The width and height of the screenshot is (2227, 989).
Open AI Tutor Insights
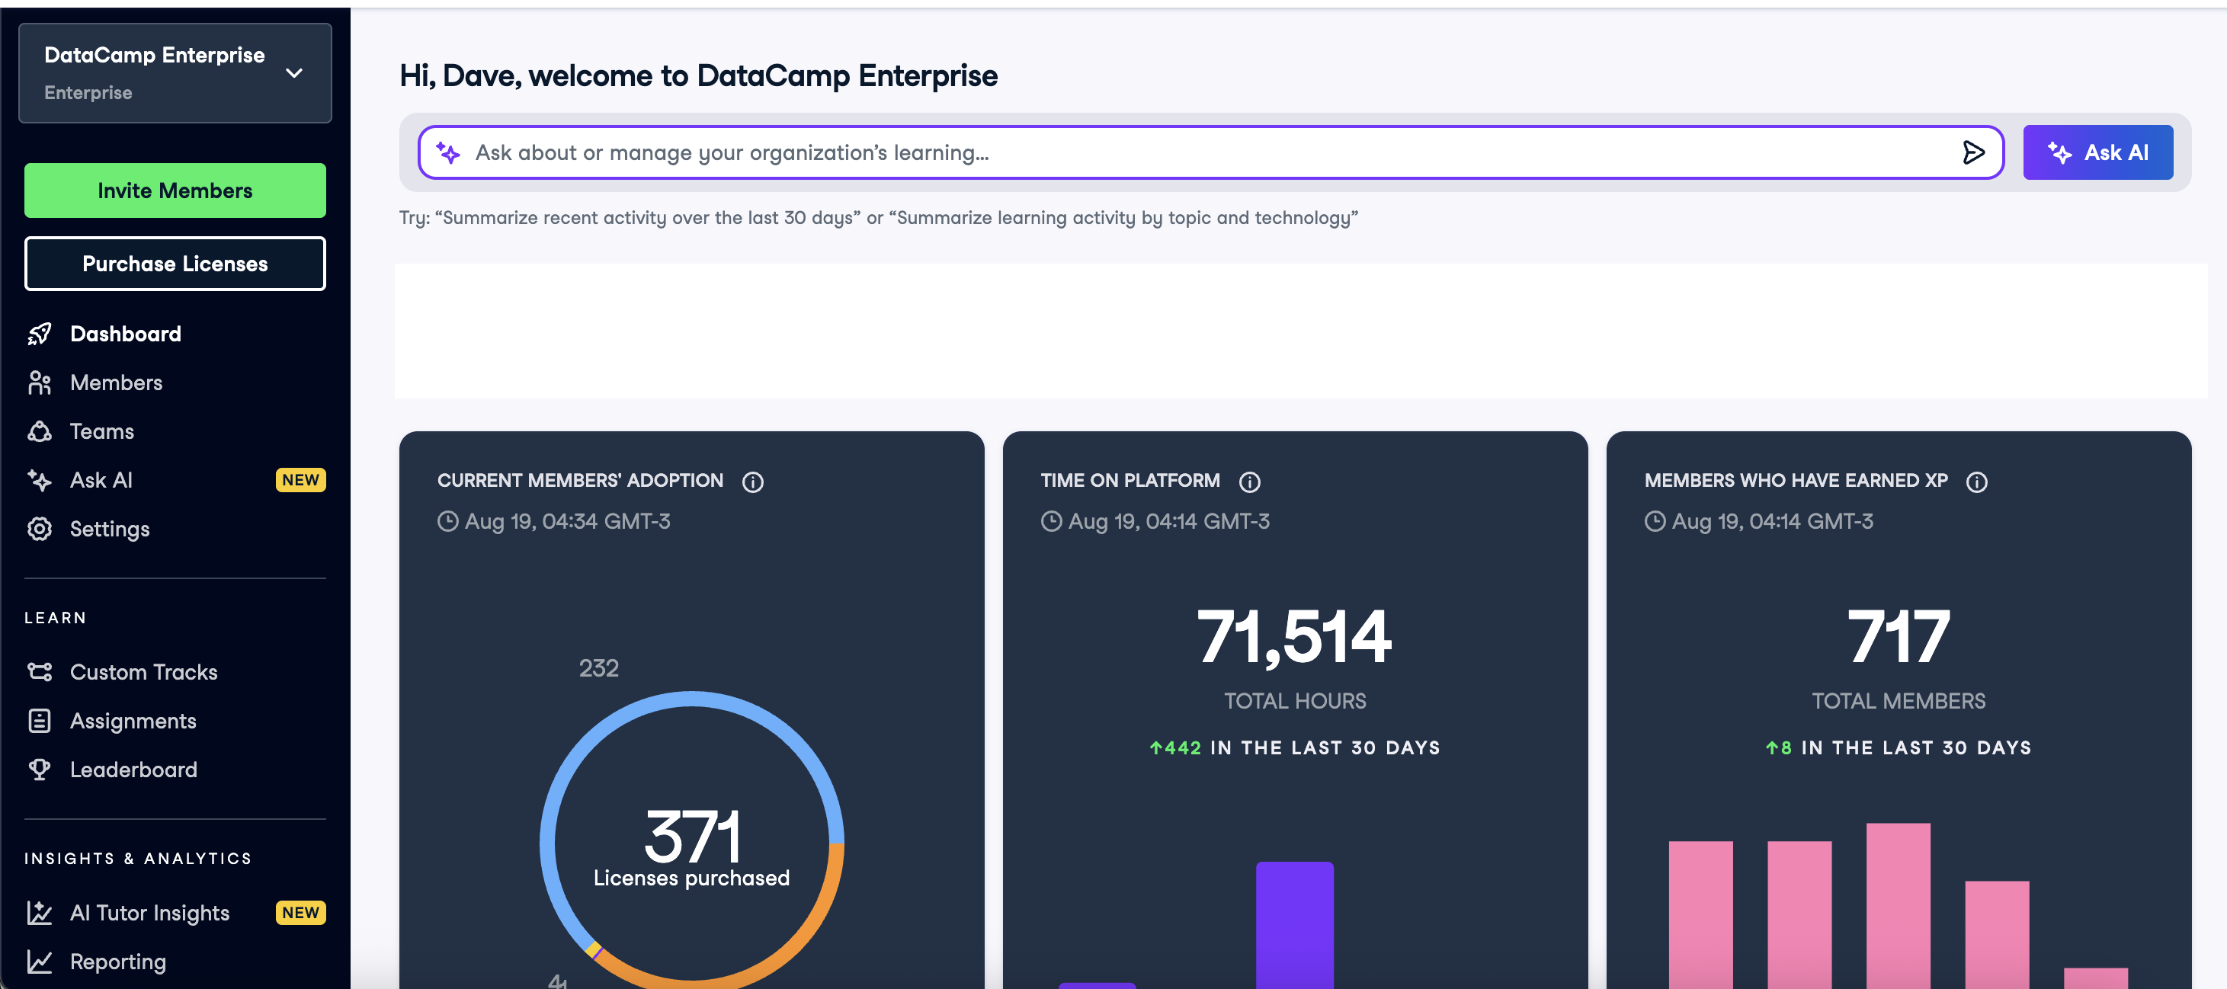149,912
